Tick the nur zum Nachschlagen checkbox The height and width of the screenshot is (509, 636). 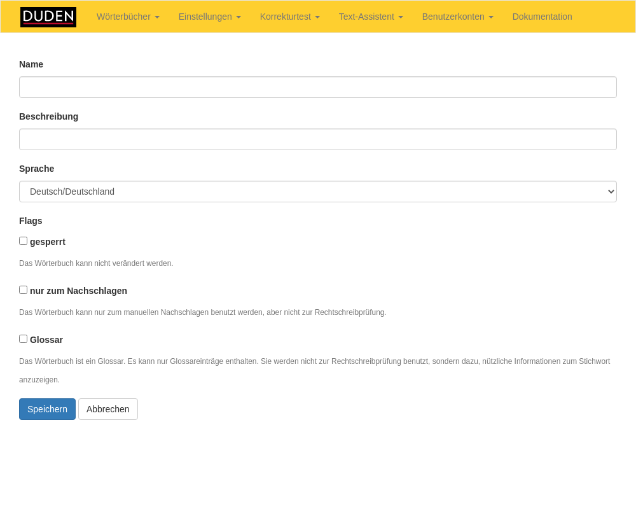(x=24, y=290)
